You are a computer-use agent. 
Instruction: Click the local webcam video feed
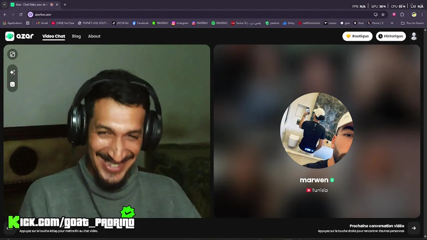click(x=107, y=131)
